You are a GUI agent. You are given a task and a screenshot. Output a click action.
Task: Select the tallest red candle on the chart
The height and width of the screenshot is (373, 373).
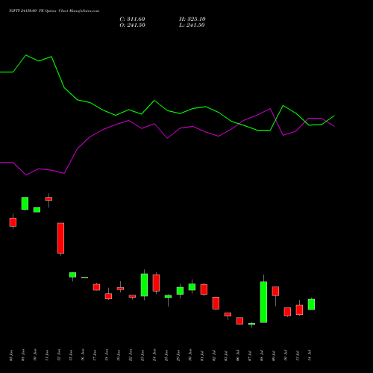[x=60, y=238]
